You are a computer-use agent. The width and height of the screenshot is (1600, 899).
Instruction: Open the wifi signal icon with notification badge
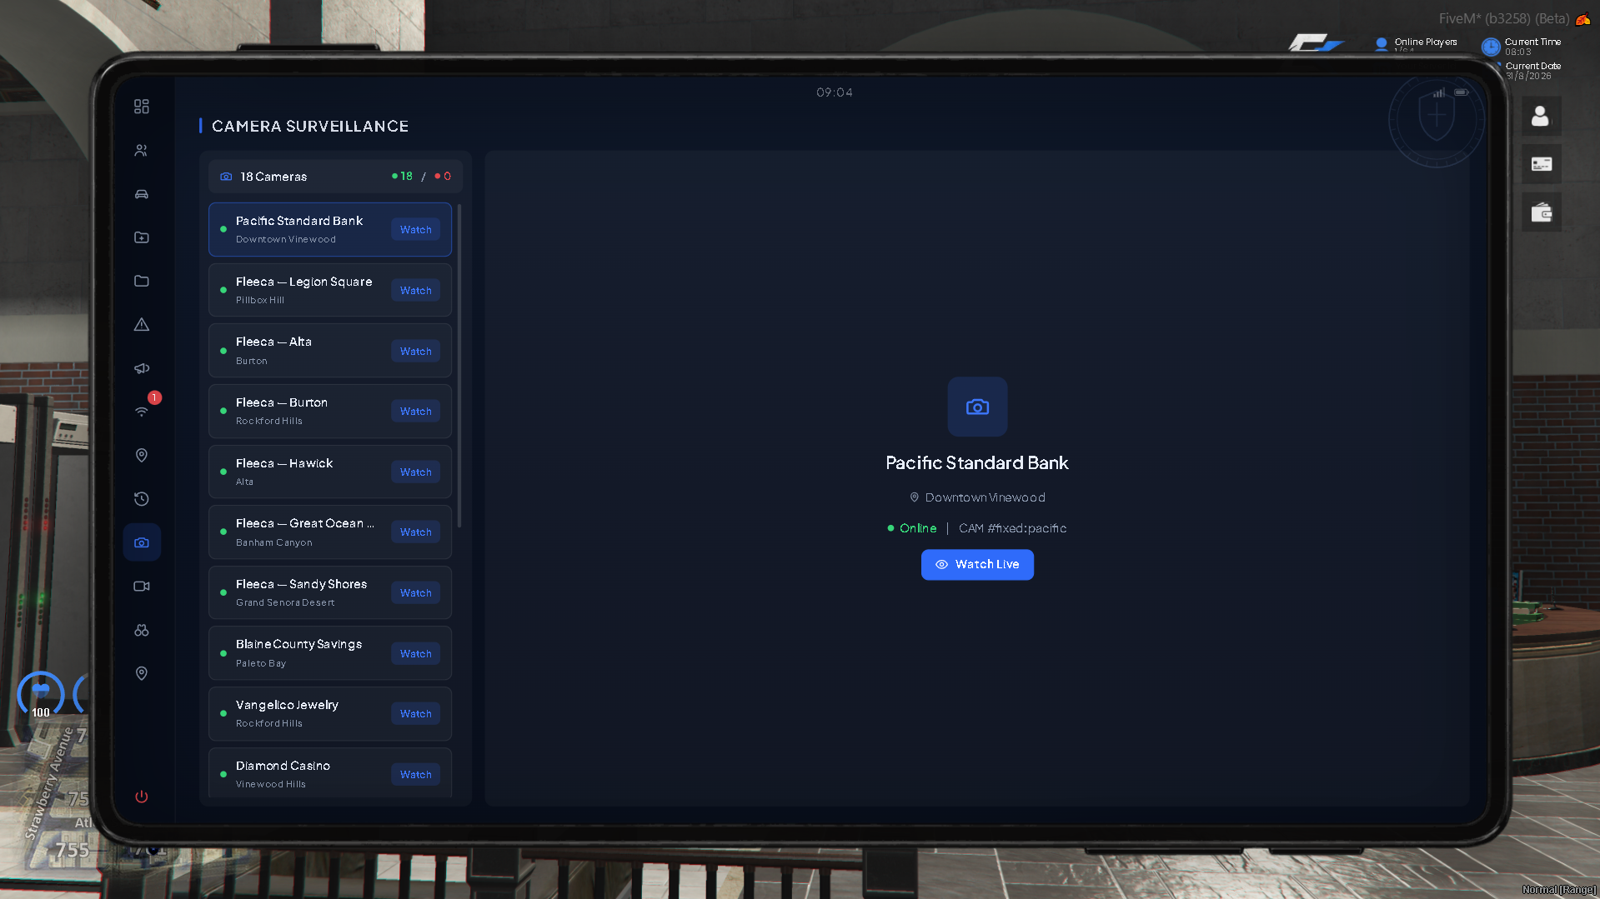(142, 412)
